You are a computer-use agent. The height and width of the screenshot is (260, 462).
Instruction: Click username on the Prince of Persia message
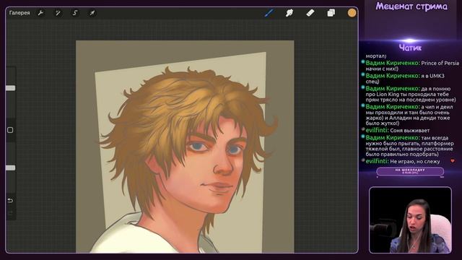(x=392, y=63)
